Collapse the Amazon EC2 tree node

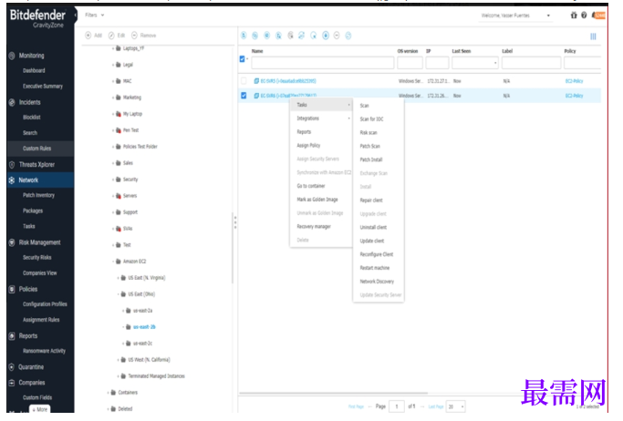click(113, 262)
